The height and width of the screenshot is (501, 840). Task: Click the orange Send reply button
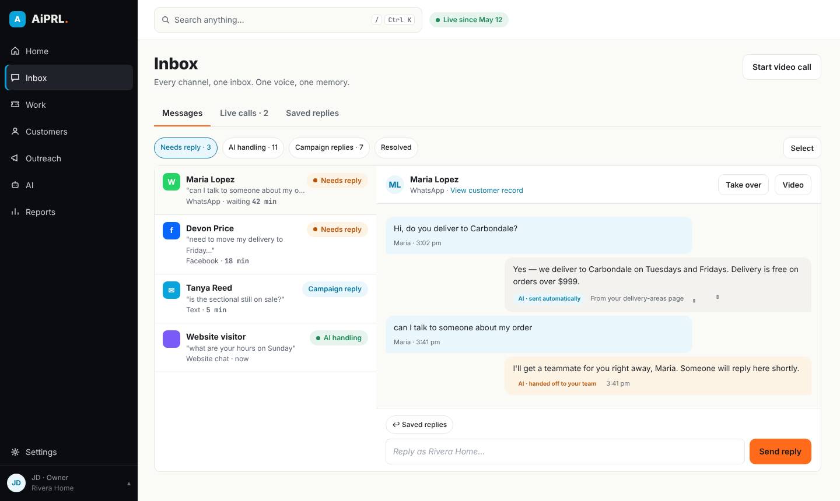(x=780, y=451)
